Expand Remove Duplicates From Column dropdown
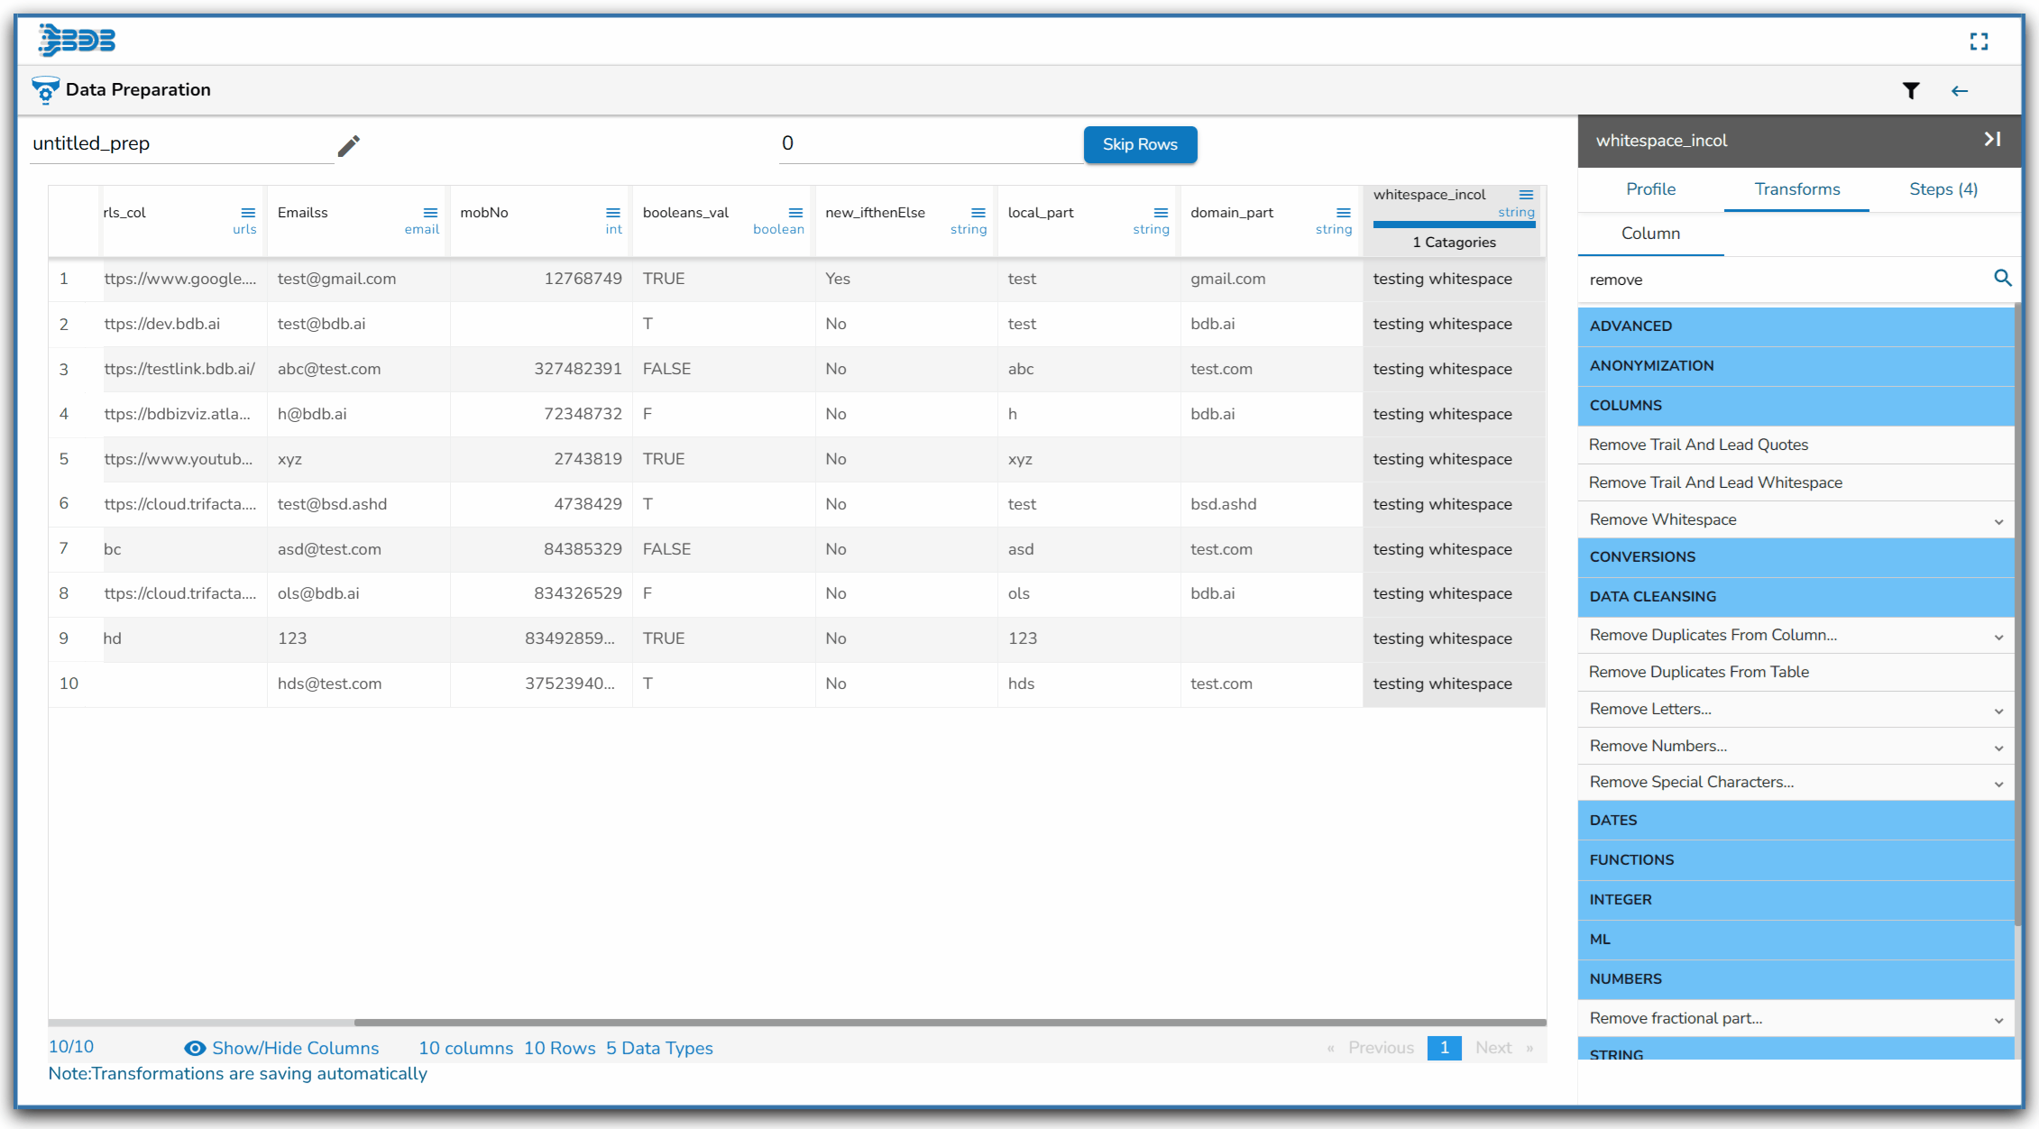Image resolution: width=2039 pixels, height=1129 pixels. [x=1998, y=637]
